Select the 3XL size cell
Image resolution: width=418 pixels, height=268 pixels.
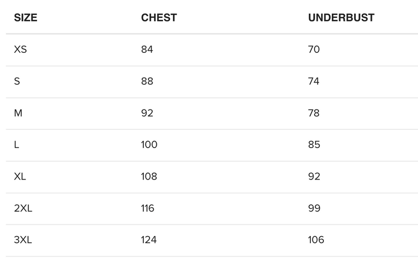click(24, 240)
